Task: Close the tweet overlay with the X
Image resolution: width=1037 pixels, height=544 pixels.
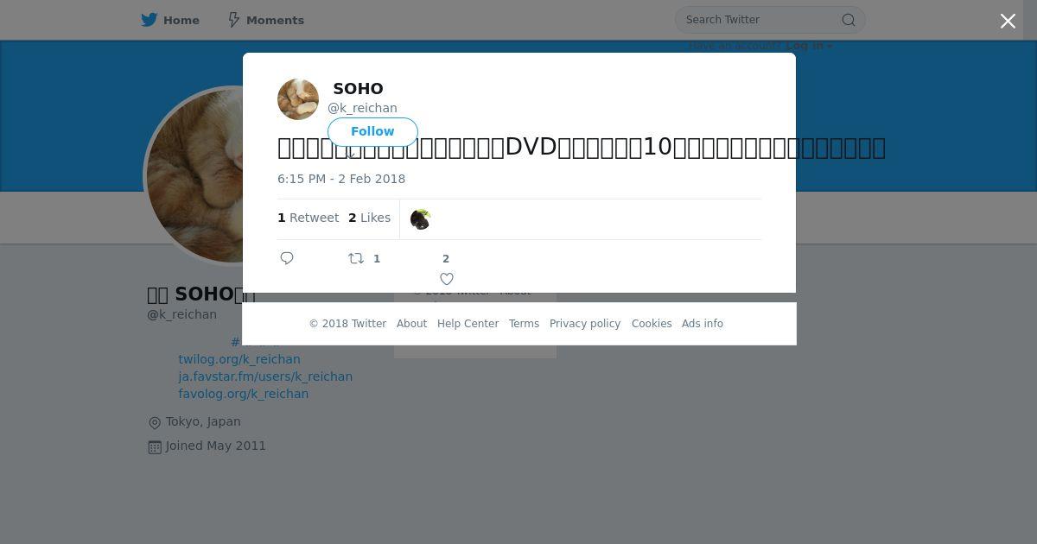Action: coord(1008,22)
